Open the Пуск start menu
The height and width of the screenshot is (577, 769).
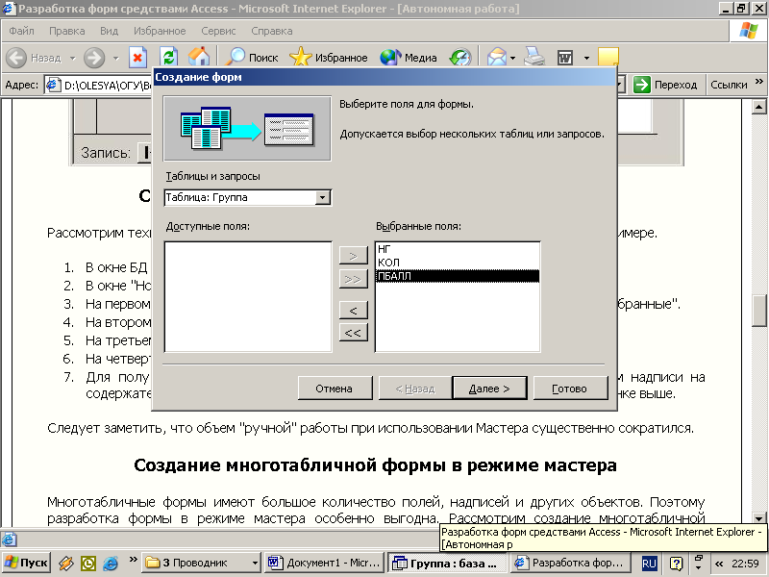(26, 563)
